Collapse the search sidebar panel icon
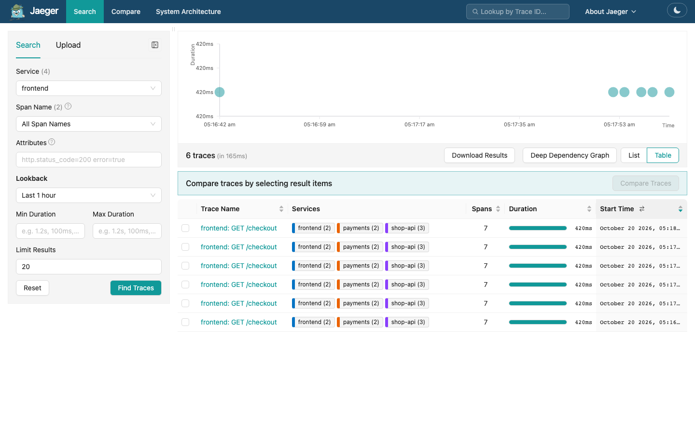The image size is (695, 434). coord(155,45)
